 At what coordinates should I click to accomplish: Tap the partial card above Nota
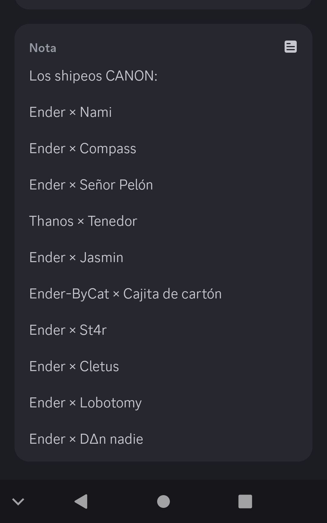(163, 4)
